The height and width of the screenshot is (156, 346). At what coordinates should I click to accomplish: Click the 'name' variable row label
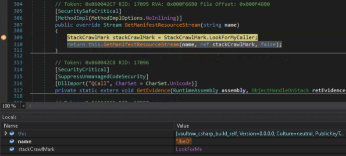coord(25,141)
